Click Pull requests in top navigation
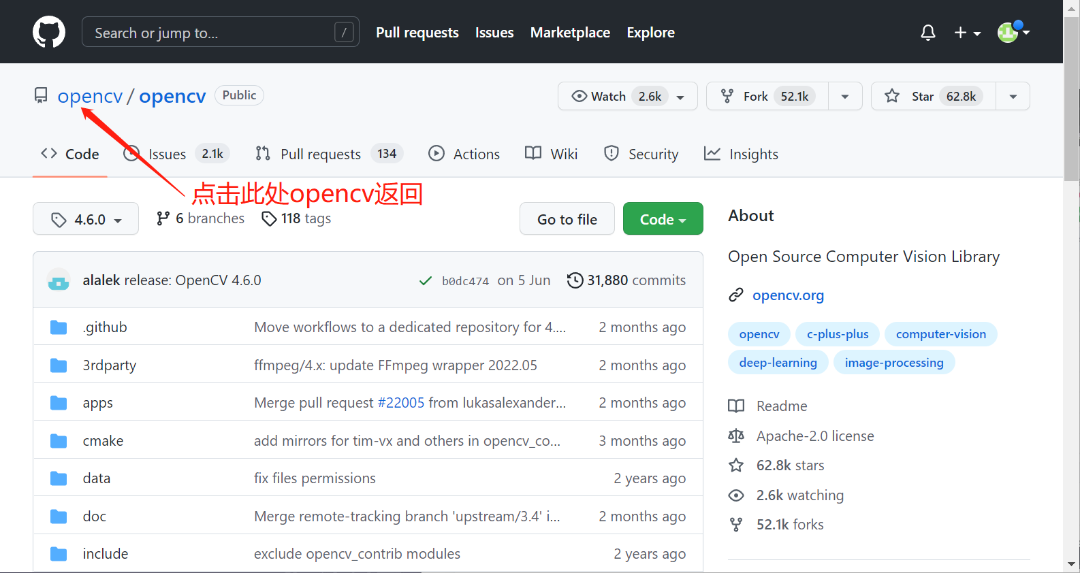The height and width of the screenshot is (573, 1080). [417, 33]
